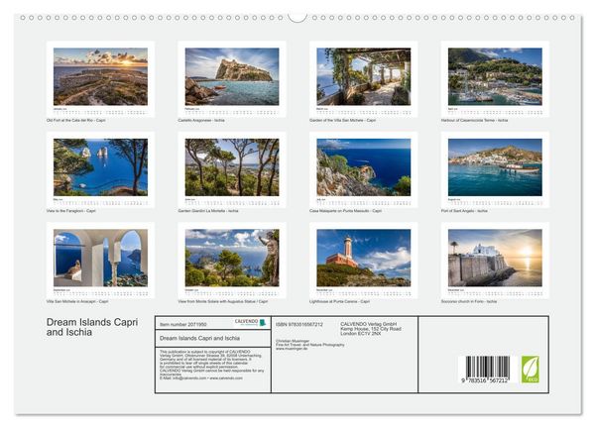Click caption 'Casa Malaparte on Punta Massullo - Capri'
595x428 pixels.
(345, 211)
